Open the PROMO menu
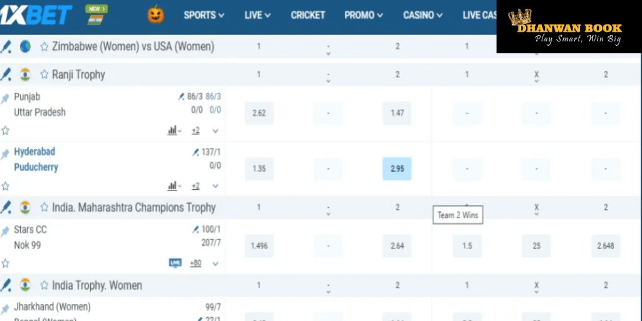Image resolution: width=642 pixels, height=321 pixels. pos(364,15)
